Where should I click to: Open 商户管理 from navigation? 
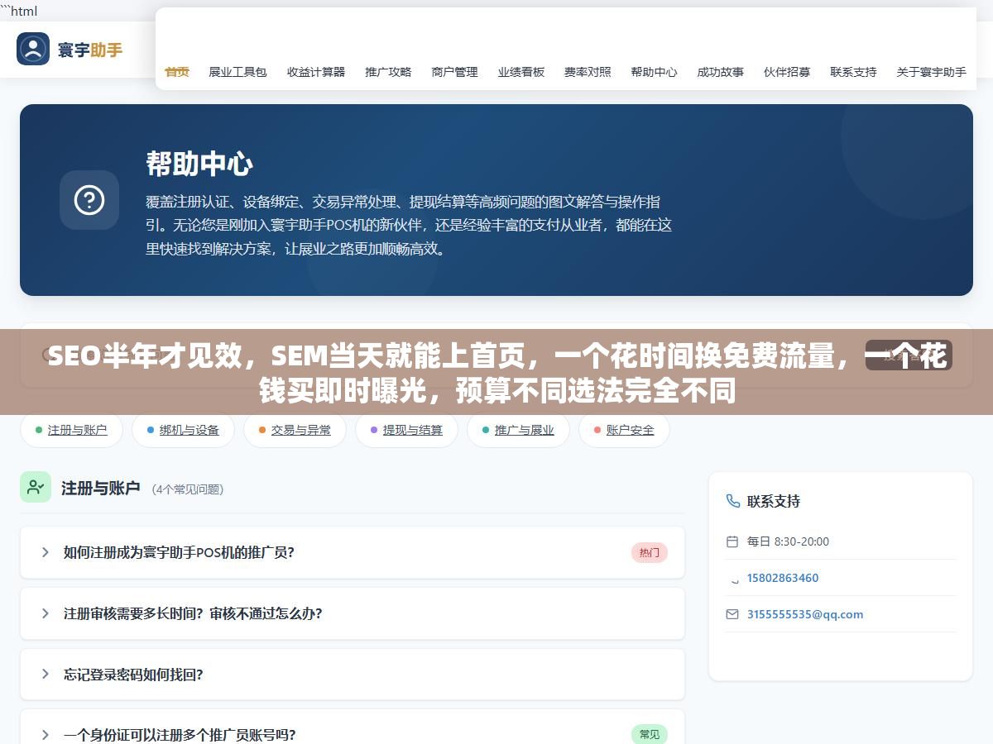click(454, 72)
